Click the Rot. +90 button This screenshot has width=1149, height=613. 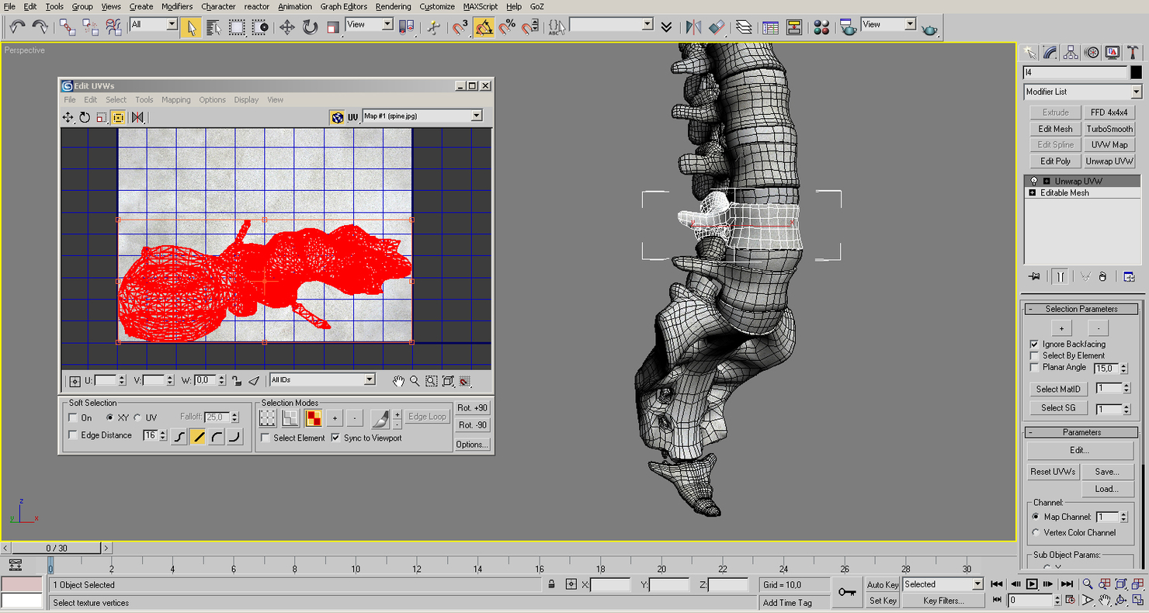click(x=471, y=407)
